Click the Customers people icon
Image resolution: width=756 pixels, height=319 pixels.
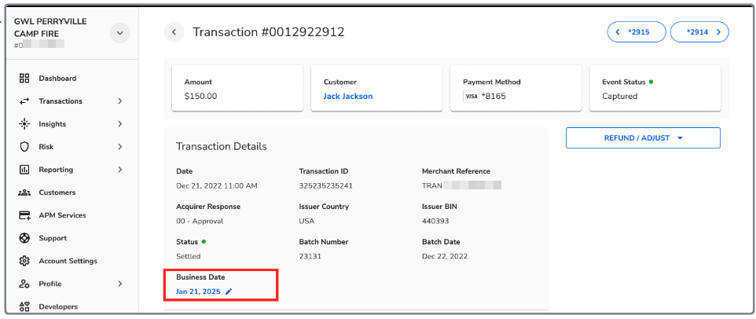pos(24,192)
